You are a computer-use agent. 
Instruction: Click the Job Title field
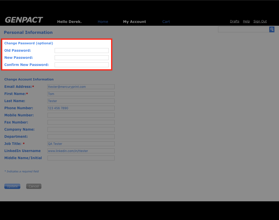[x=81, y=144]
